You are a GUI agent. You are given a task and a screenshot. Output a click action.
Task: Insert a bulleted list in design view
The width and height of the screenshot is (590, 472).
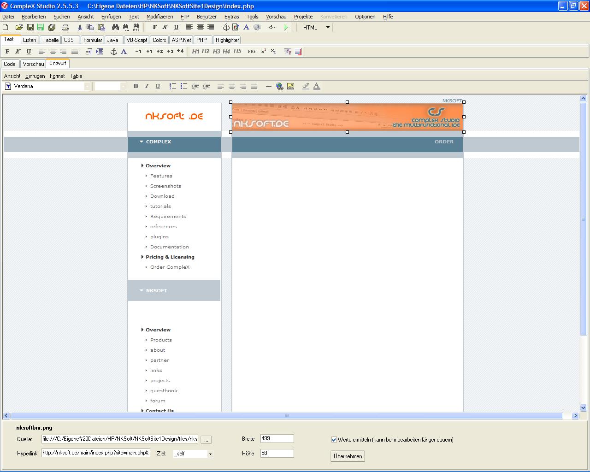point(184,86)
